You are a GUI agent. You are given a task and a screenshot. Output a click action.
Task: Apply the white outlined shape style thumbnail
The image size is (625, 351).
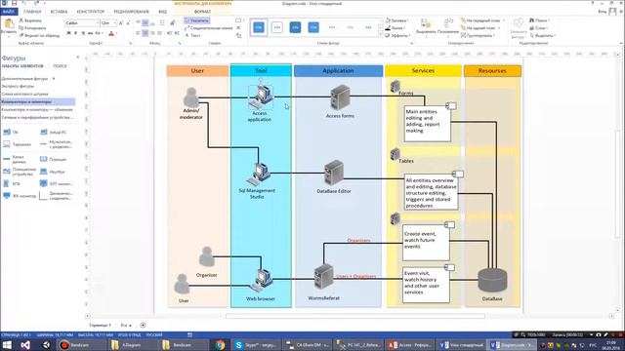coord(277,27)
